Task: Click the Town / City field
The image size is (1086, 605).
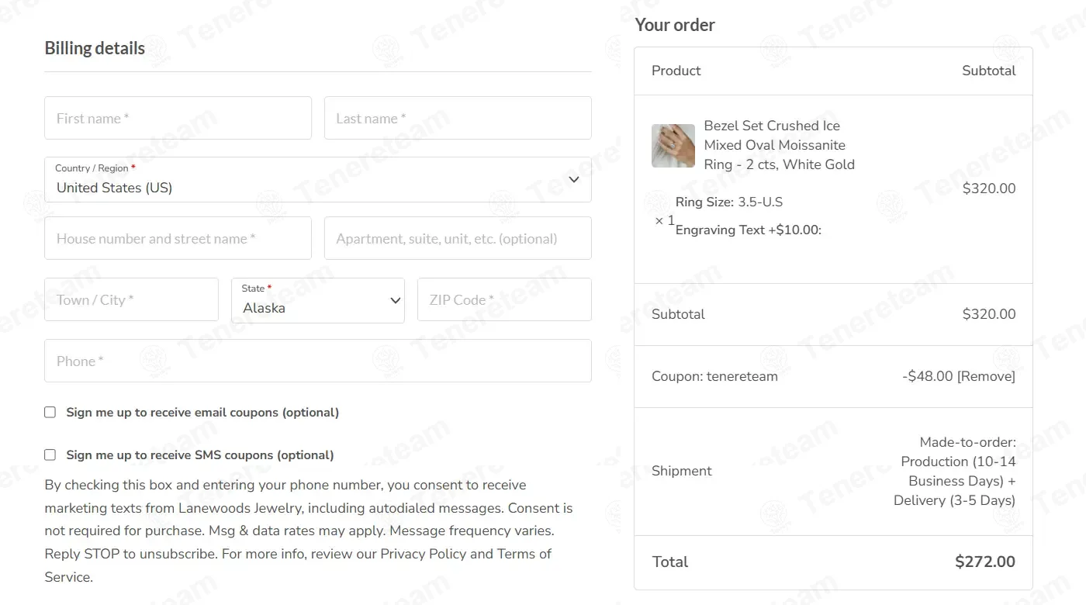Action: [x=131, y=299]
